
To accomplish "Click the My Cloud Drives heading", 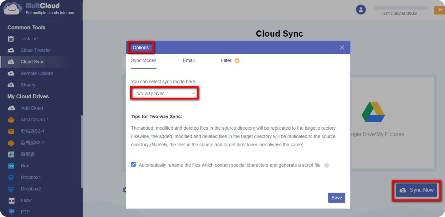I will pos(28,96).
